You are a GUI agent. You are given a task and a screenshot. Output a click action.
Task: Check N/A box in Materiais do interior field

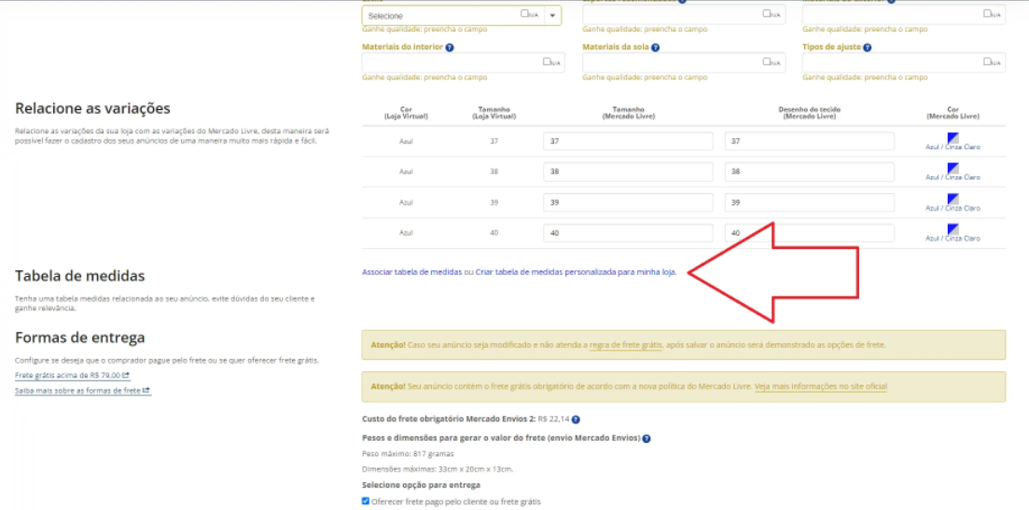[547, 62]
